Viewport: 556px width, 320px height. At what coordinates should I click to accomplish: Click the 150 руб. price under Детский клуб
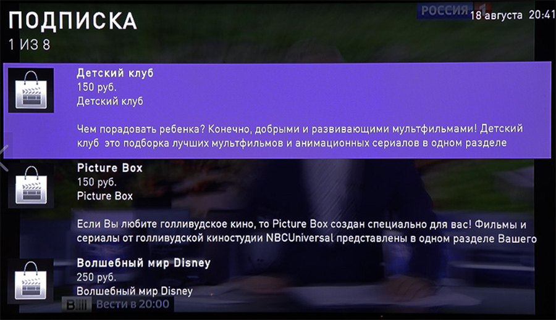tap(96, 88)
